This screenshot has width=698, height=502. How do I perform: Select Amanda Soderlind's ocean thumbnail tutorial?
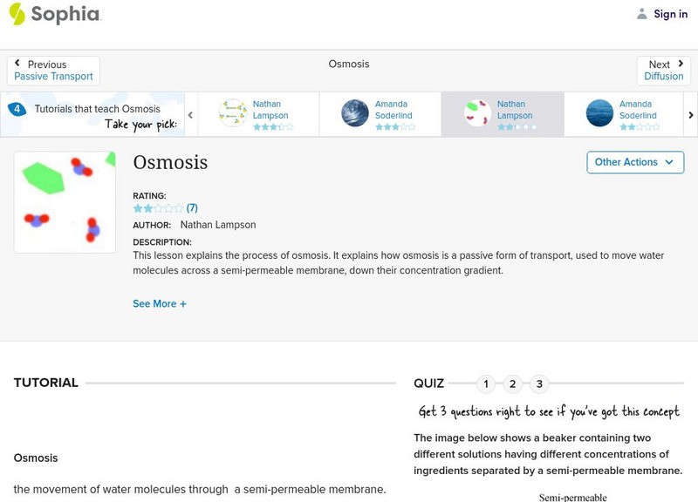pyautogui.click(x=355, y=113)
